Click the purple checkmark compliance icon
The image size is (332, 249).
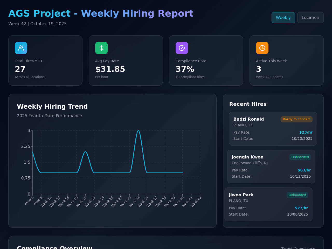click(182, 48)
